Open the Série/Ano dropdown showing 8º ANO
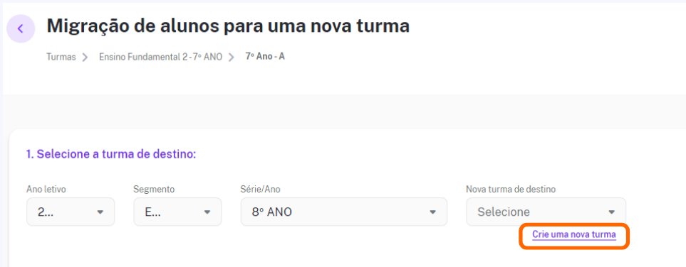The image size is (686, 267). [344, 212]
